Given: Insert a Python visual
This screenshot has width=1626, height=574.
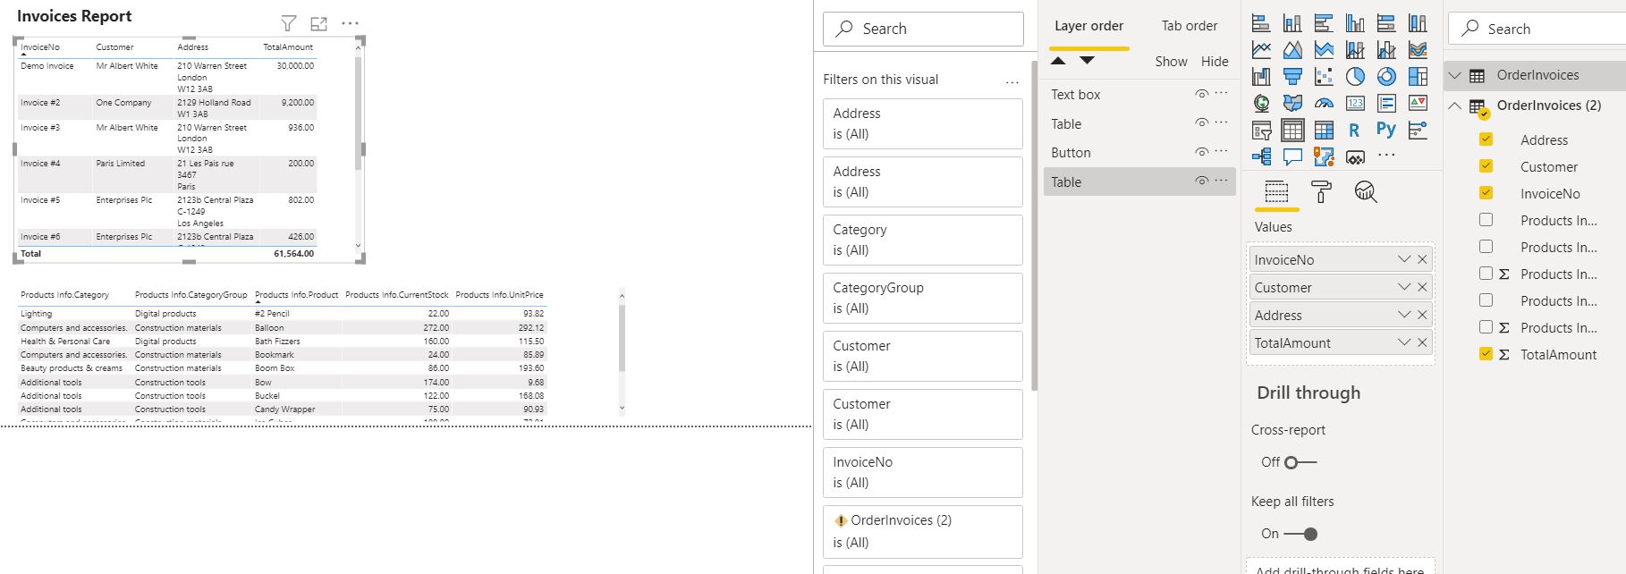Looking at the screenshot, I should click(1386, 131).
